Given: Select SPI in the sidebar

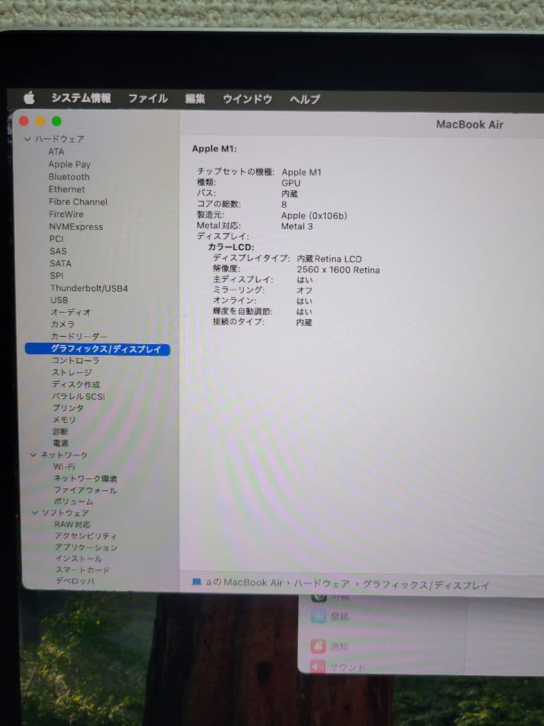Looking at the screenshot, I should click(57, 276).
